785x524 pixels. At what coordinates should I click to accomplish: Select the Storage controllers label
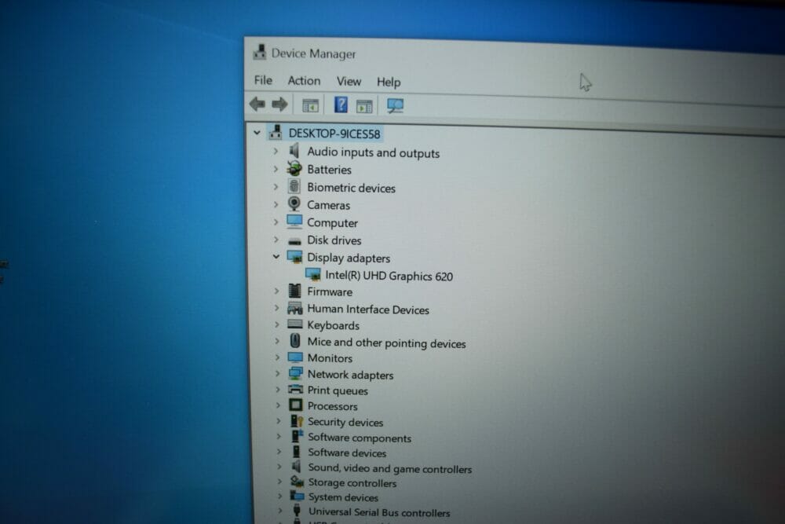(352, 483)
